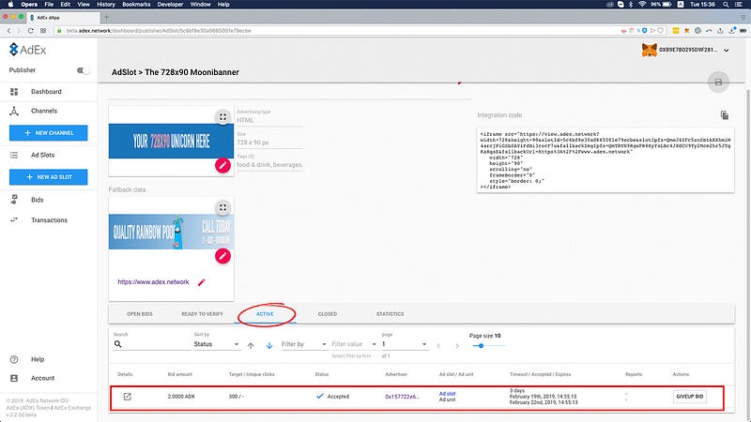
Task: Switch to the Statistics tab
Action: click(390, 314)
